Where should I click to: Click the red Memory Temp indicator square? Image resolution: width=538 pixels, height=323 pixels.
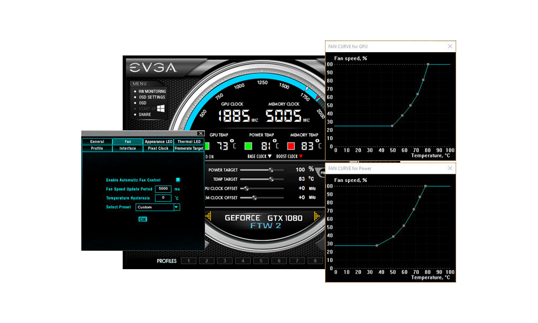click(x=291, y=146)
